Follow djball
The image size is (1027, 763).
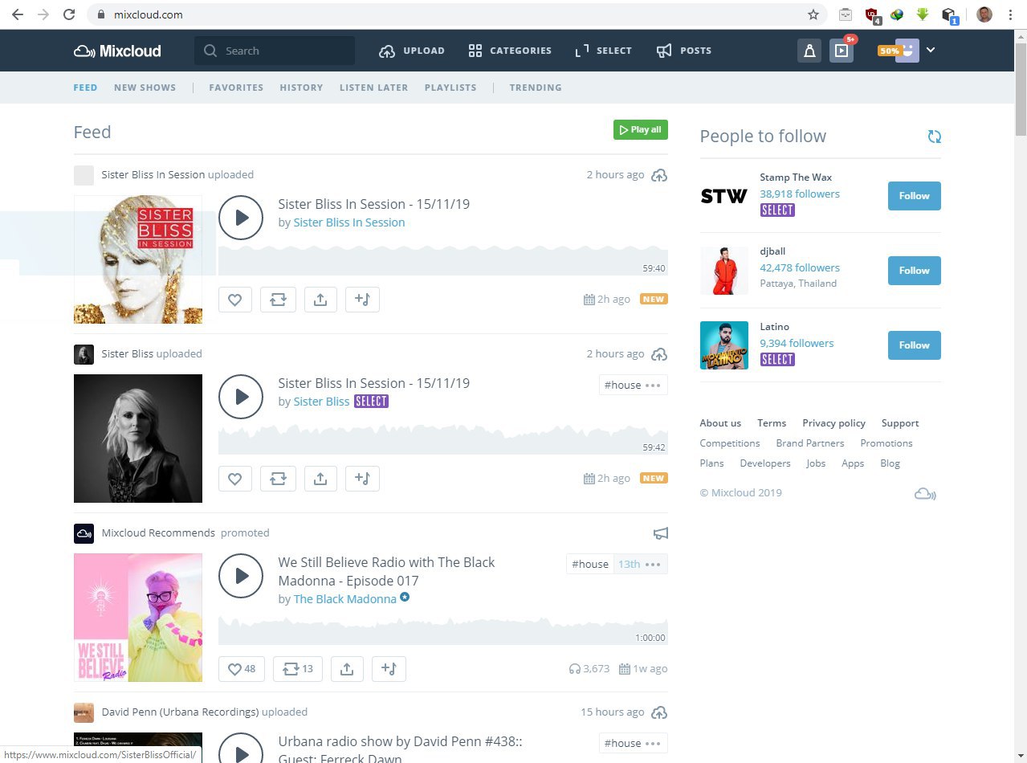pos(914,271)
